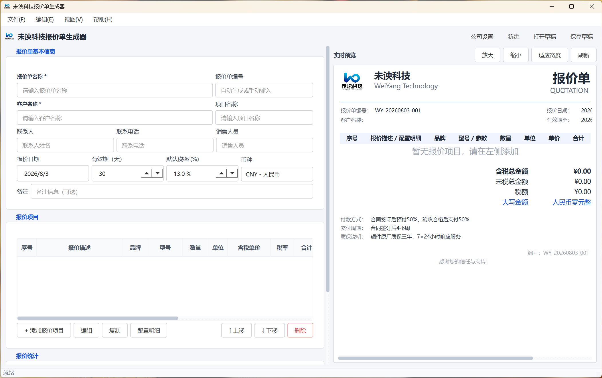
Task: Click the ↓ 下移 move down button
Action: (269, 330)
